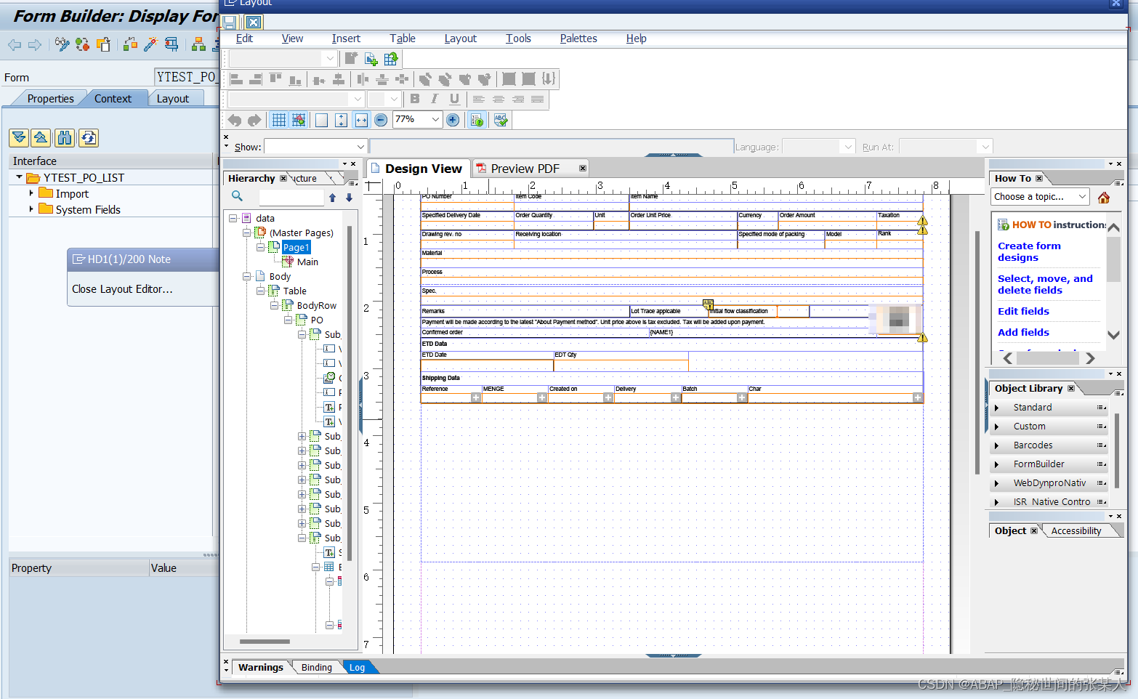The image size is (1138, 699).
Task: Click the Hierarchy palette horizontal scrollbar
Action: click(265, 642)
